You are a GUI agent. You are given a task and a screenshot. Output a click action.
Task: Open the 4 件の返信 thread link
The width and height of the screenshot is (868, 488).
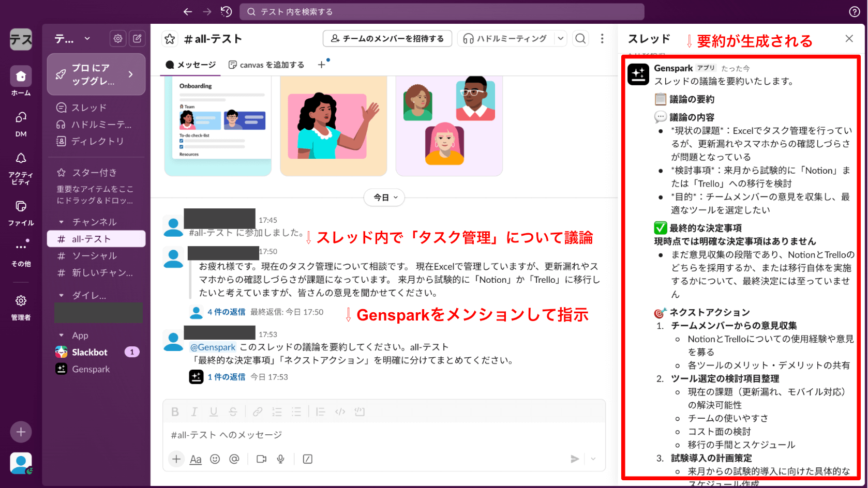point(226,312)
